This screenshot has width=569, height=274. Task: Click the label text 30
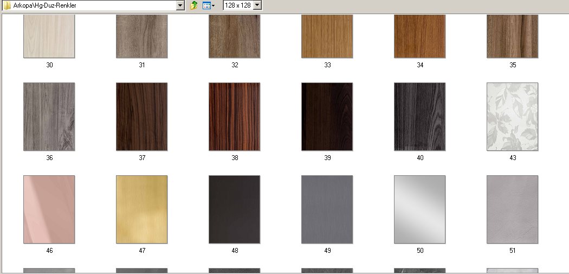pyautogui.click(x=49, y=65)
